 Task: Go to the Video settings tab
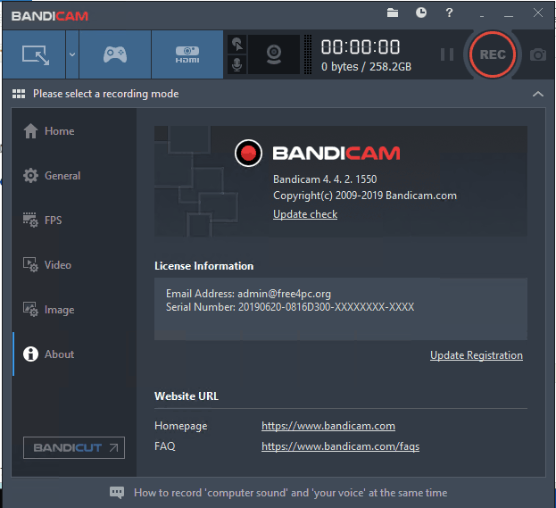[x=57, y=265]
